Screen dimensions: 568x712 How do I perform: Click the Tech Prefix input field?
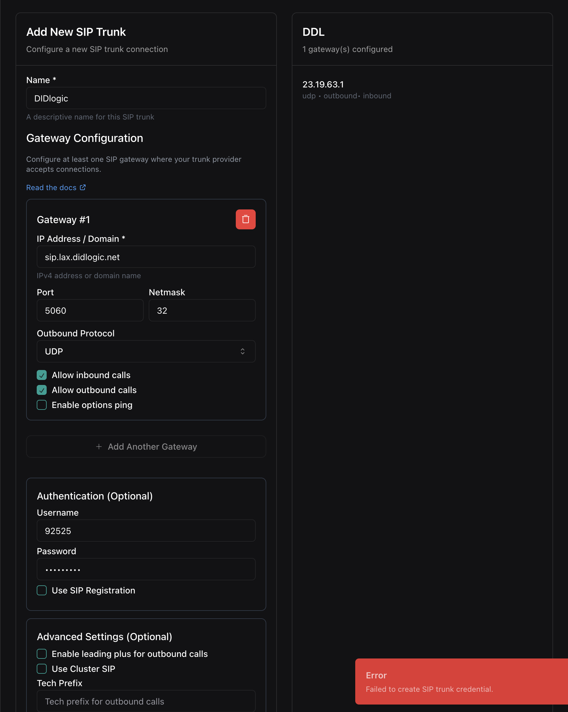[x=146, y=701]
